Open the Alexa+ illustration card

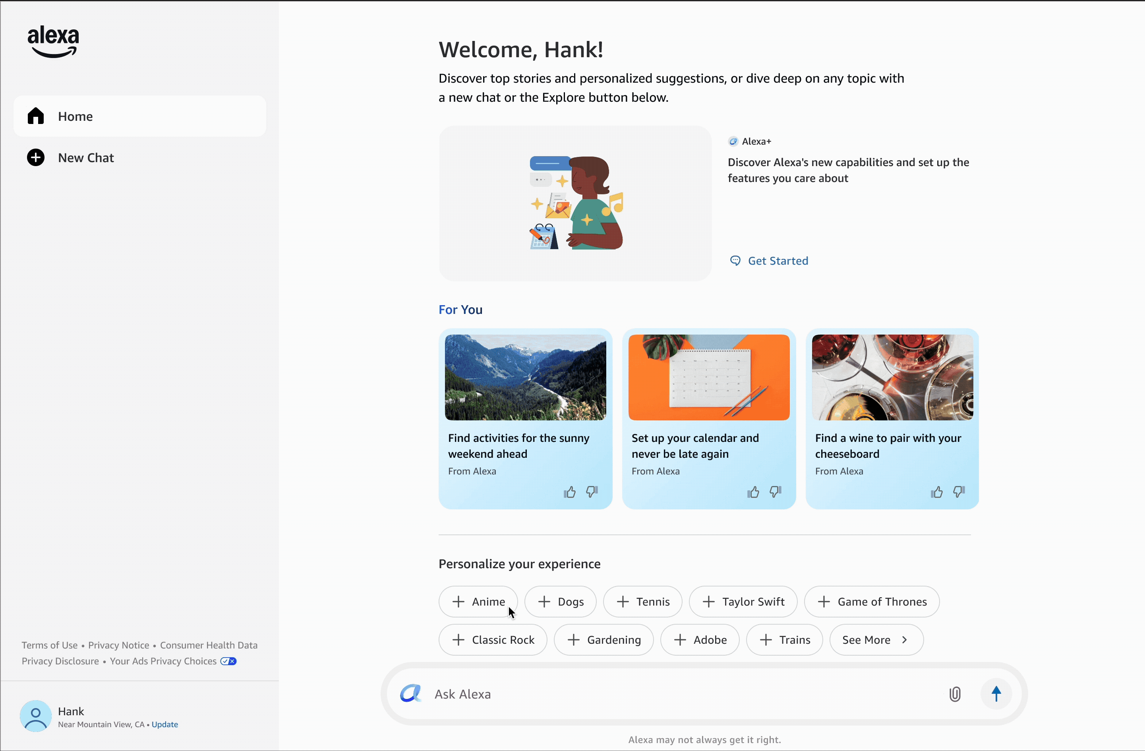[x=575, y=203]
